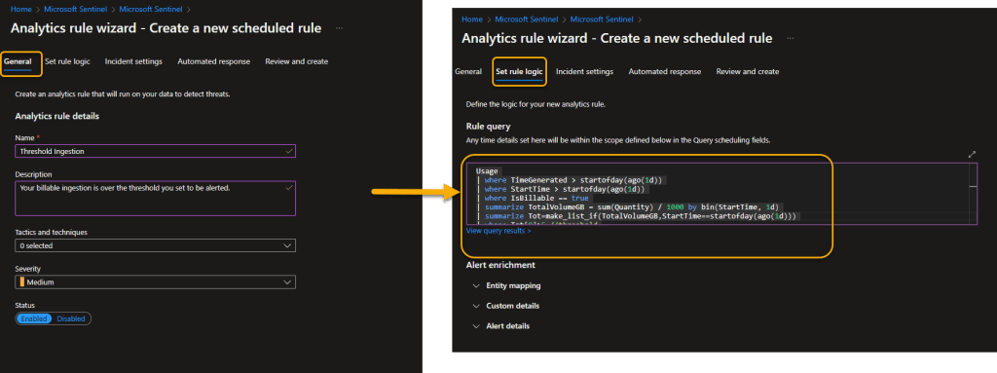Click the orange Medium severity color indicator

[21, 282]
